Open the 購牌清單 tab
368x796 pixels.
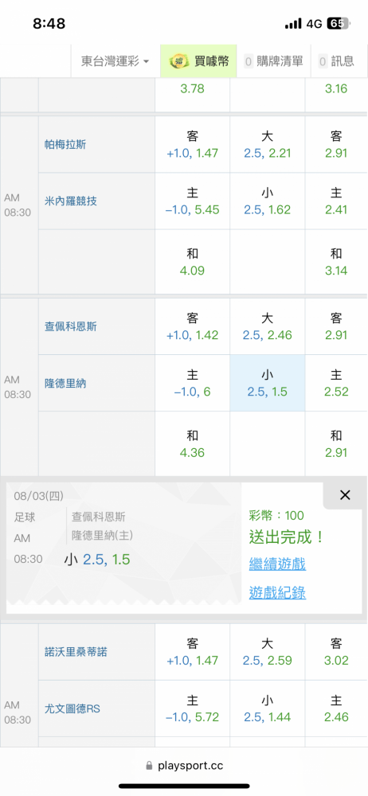[274, 61]
